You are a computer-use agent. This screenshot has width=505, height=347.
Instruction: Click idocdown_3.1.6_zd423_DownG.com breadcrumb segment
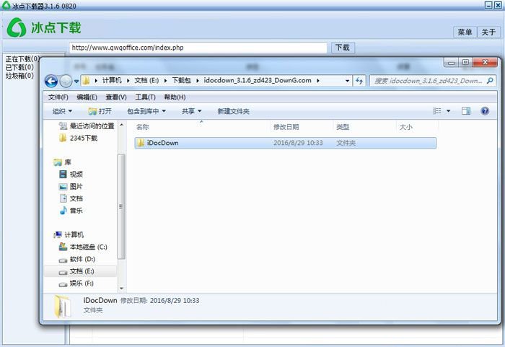click(258, 80)
